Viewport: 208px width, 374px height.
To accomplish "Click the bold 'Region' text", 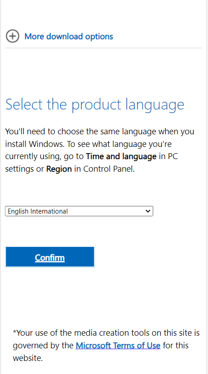I will point(59,169).
